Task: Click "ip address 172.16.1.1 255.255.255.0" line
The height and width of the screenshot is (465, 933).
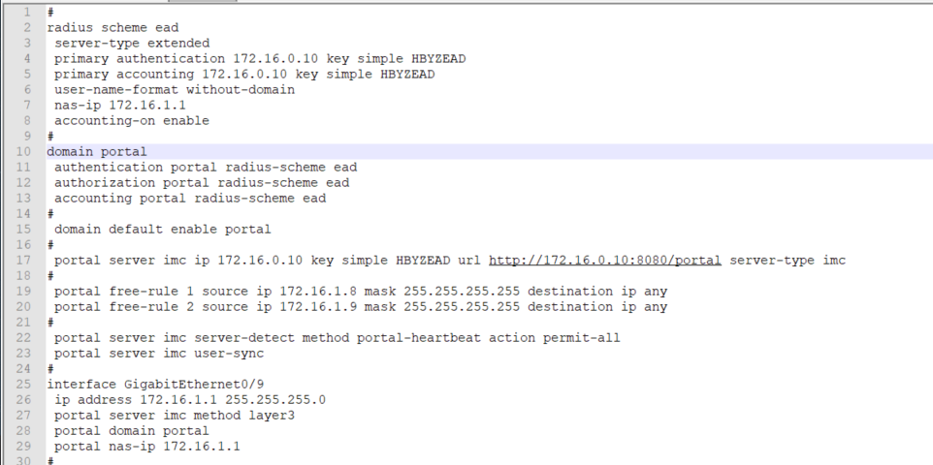Action: click(x=189, y=400)
